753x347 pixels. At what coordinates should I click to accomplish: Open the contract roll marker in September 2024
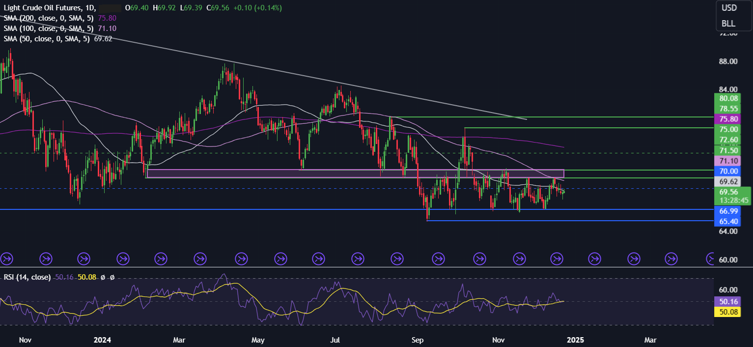[x=438, y=258]
